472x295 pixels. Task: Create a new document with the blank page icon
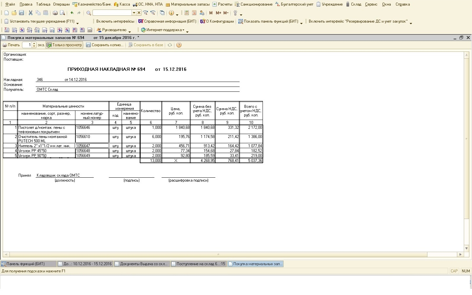point(7,13)
